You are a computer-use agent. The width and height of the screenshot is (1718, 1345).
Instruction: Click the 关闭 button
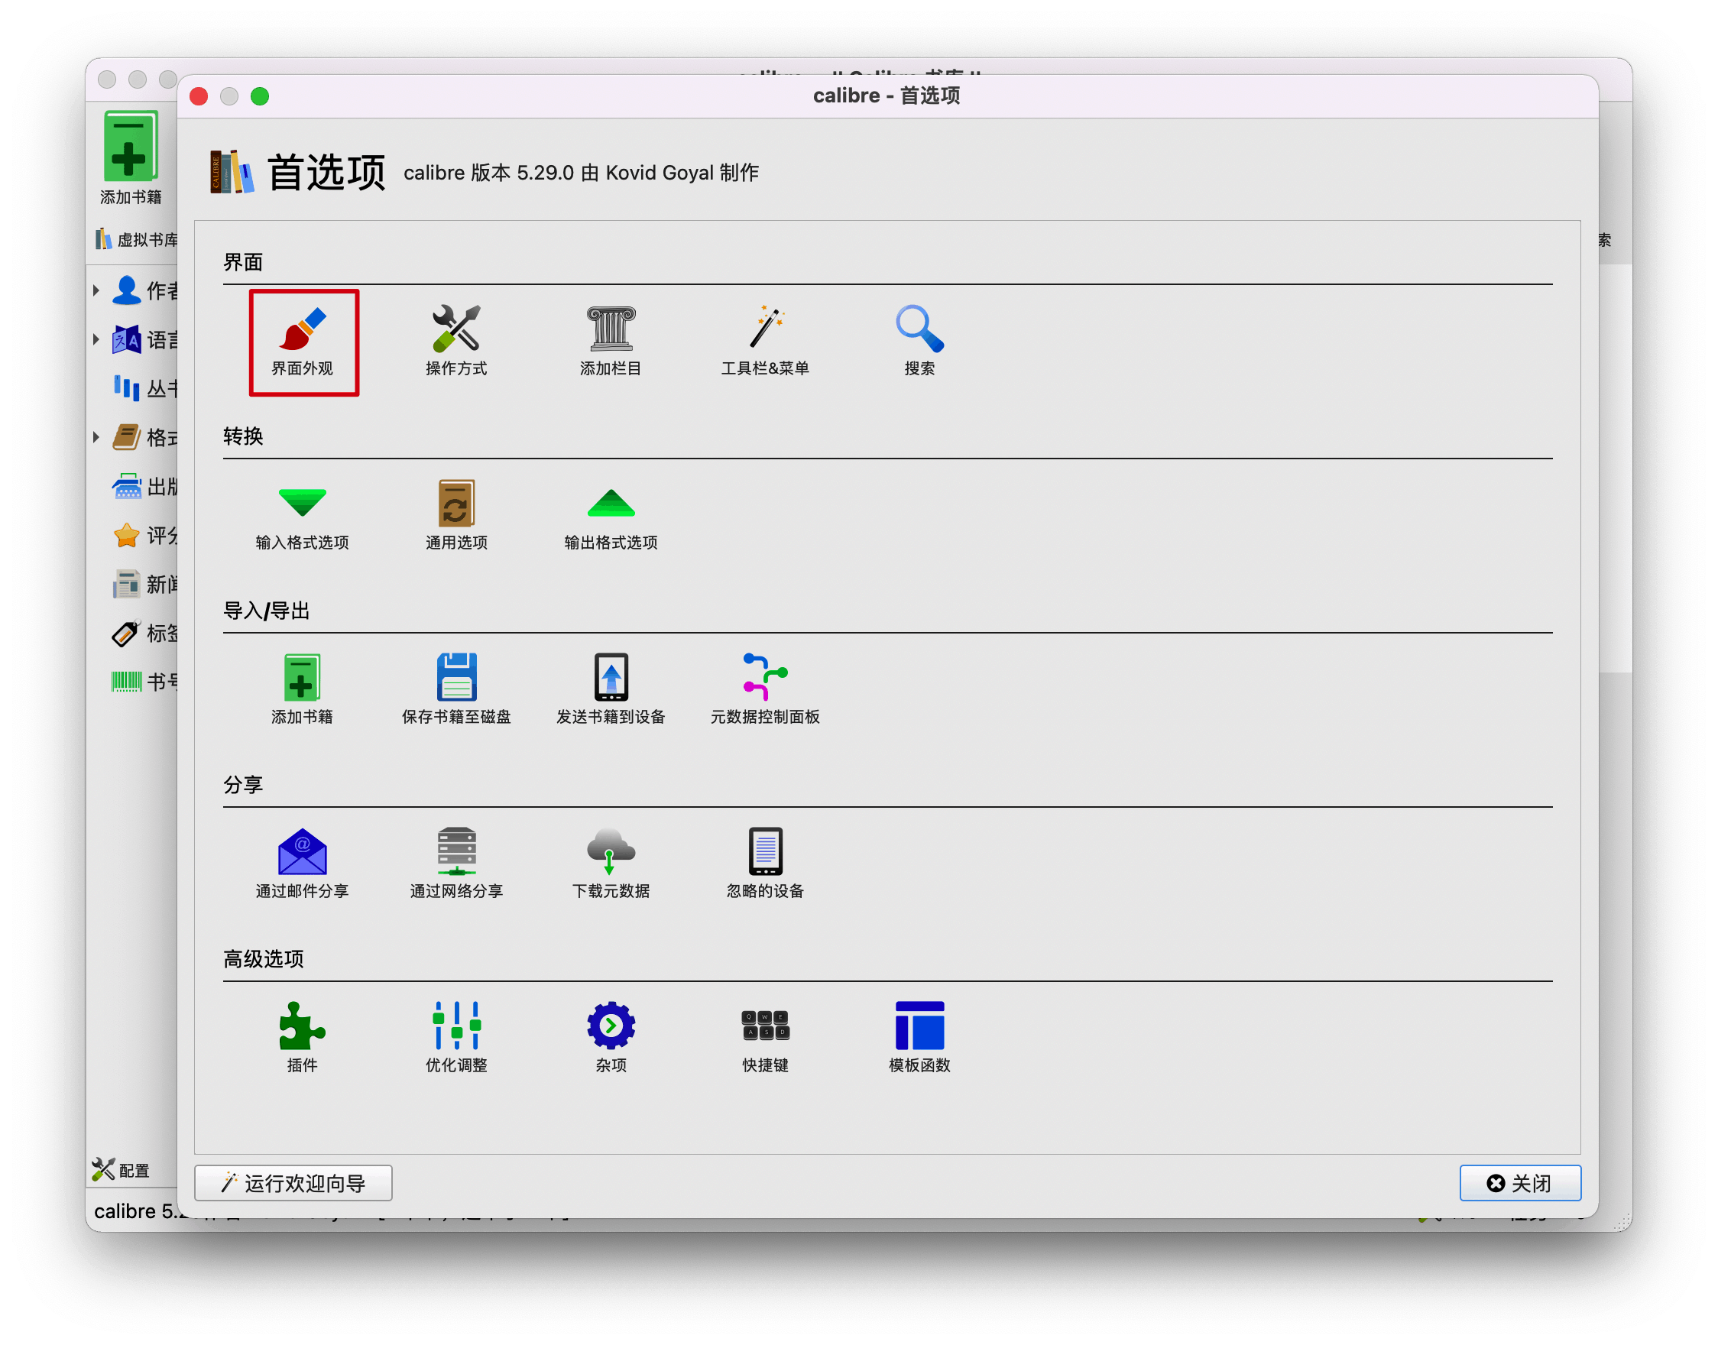pyautogui.click(x=1520, y=1184)
